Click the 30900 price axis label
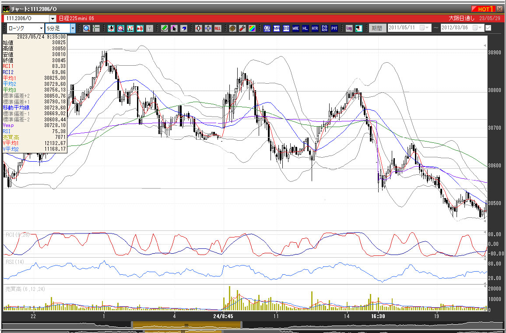The width and height of the screenshot is (506, 333). coord(495,52)
